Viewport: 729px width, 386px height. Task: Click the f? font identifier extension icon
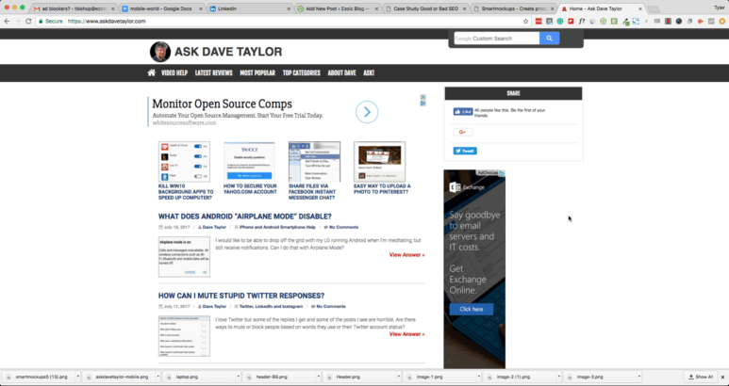[x=582, y=22]
